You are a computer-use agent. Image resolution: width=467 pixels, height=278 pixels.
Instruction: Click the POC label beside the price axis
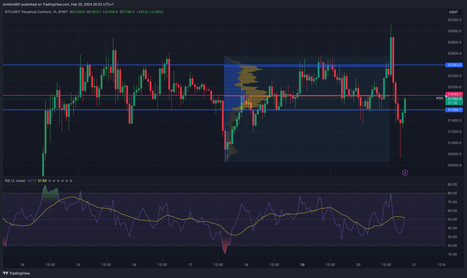[x=440, y=98]
